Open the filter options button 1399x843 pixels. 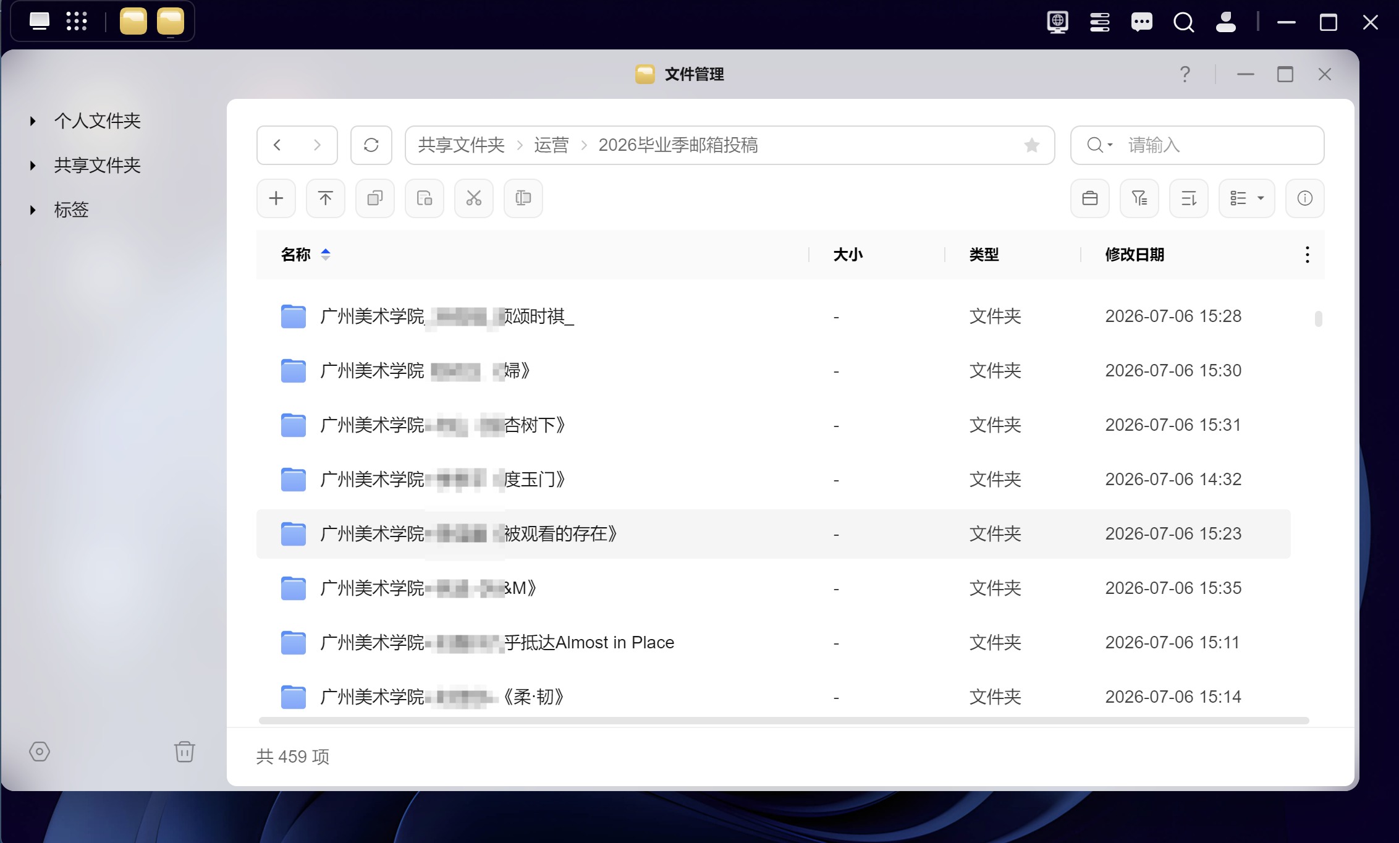[1139, 198]
